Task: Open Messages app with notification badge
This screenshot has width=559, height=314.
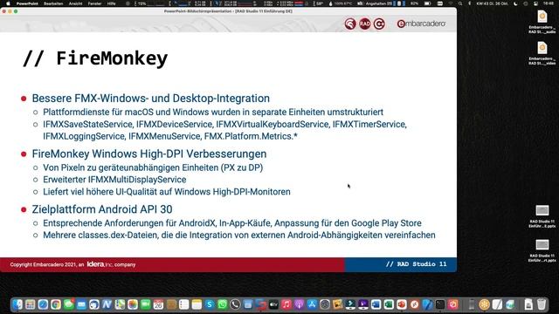Action: pos(69,304)
